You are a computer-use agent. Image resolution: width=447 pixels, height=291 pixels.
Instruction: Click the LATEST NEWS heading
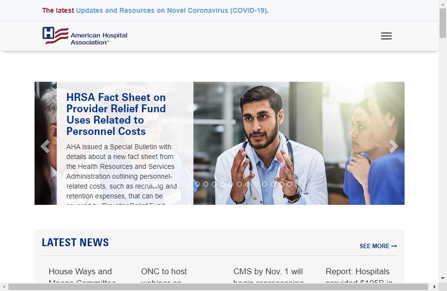coord(75,242)
